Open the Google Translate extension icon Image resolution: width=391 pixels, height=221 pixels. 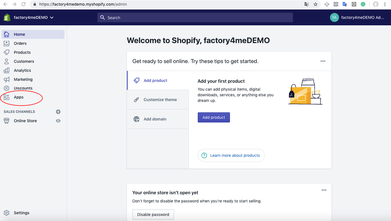coord(345,4)
